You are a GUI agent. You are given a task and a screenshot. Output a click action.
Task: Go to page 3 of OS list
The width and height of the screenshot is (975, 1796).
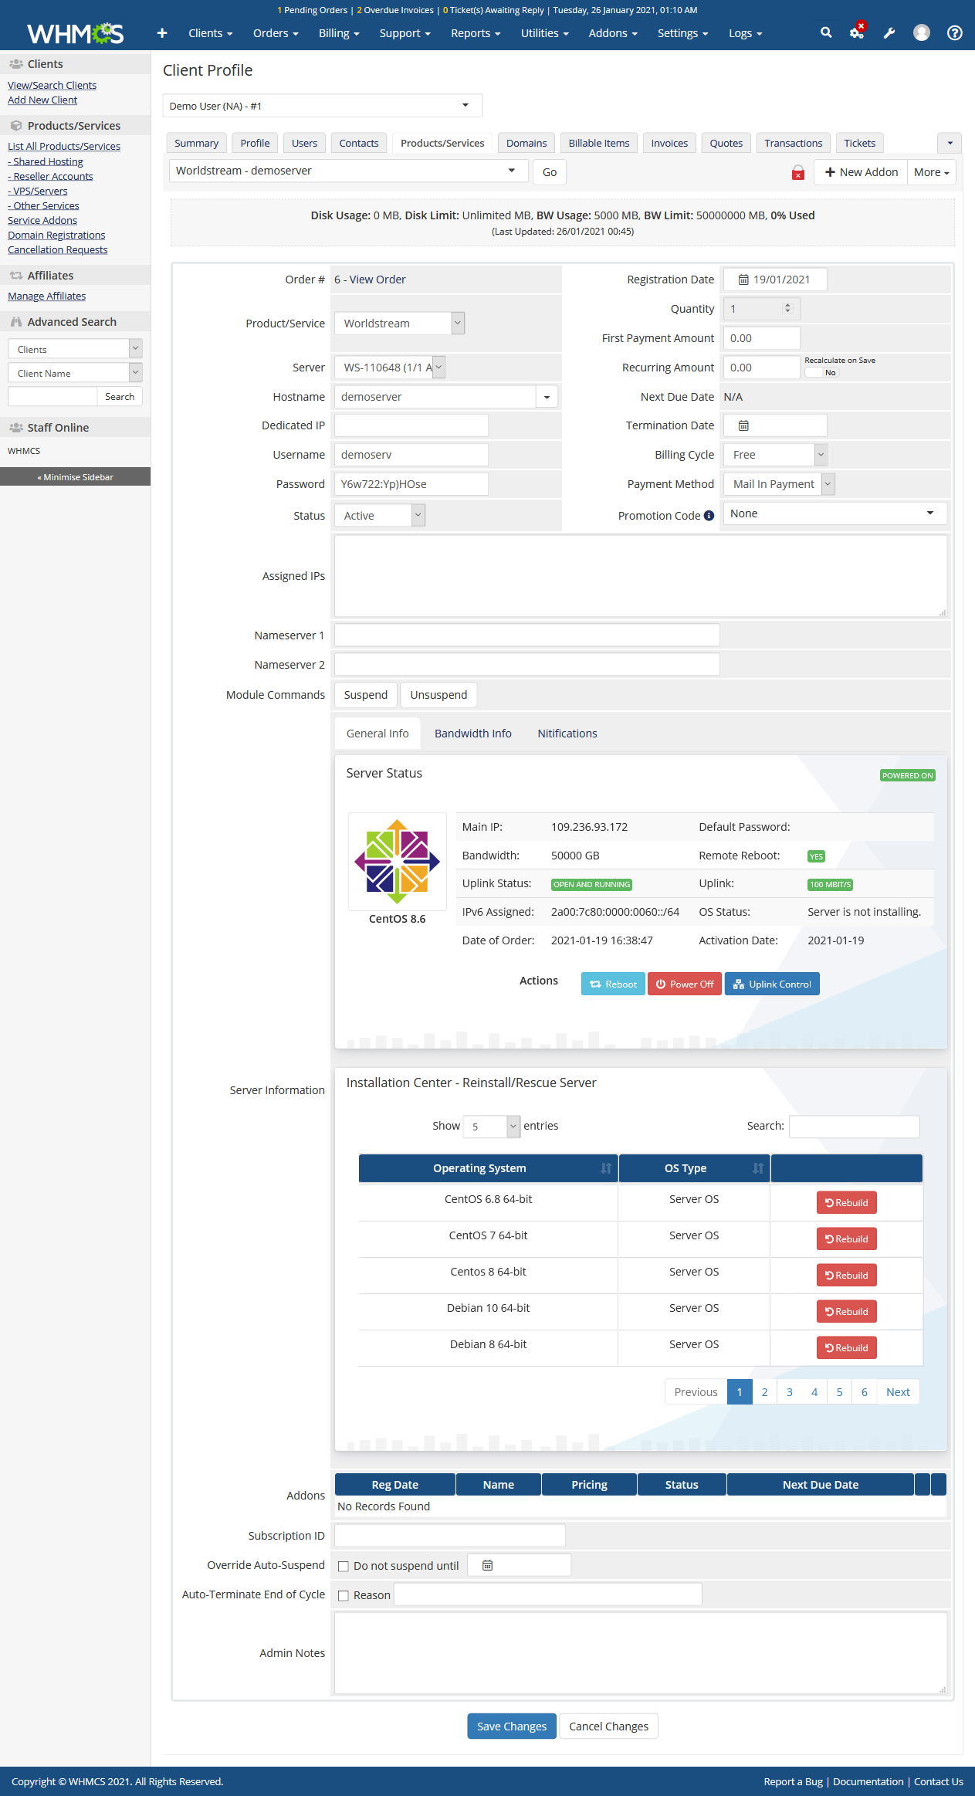(x=790, y=1392)
